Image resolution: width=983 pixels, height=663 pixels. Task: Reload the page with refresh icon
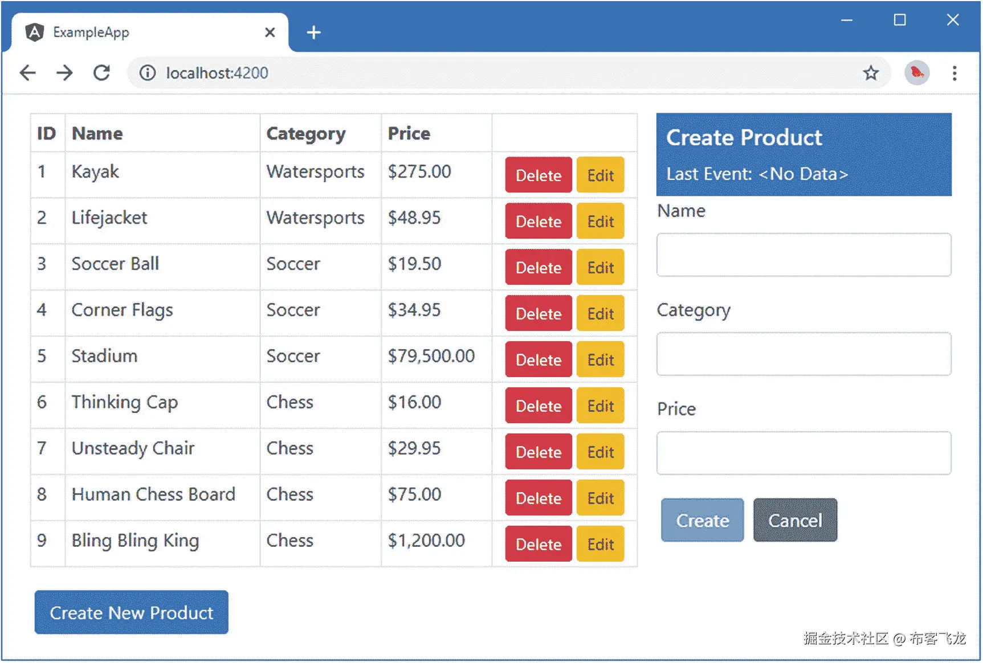[x=101, y=73]
